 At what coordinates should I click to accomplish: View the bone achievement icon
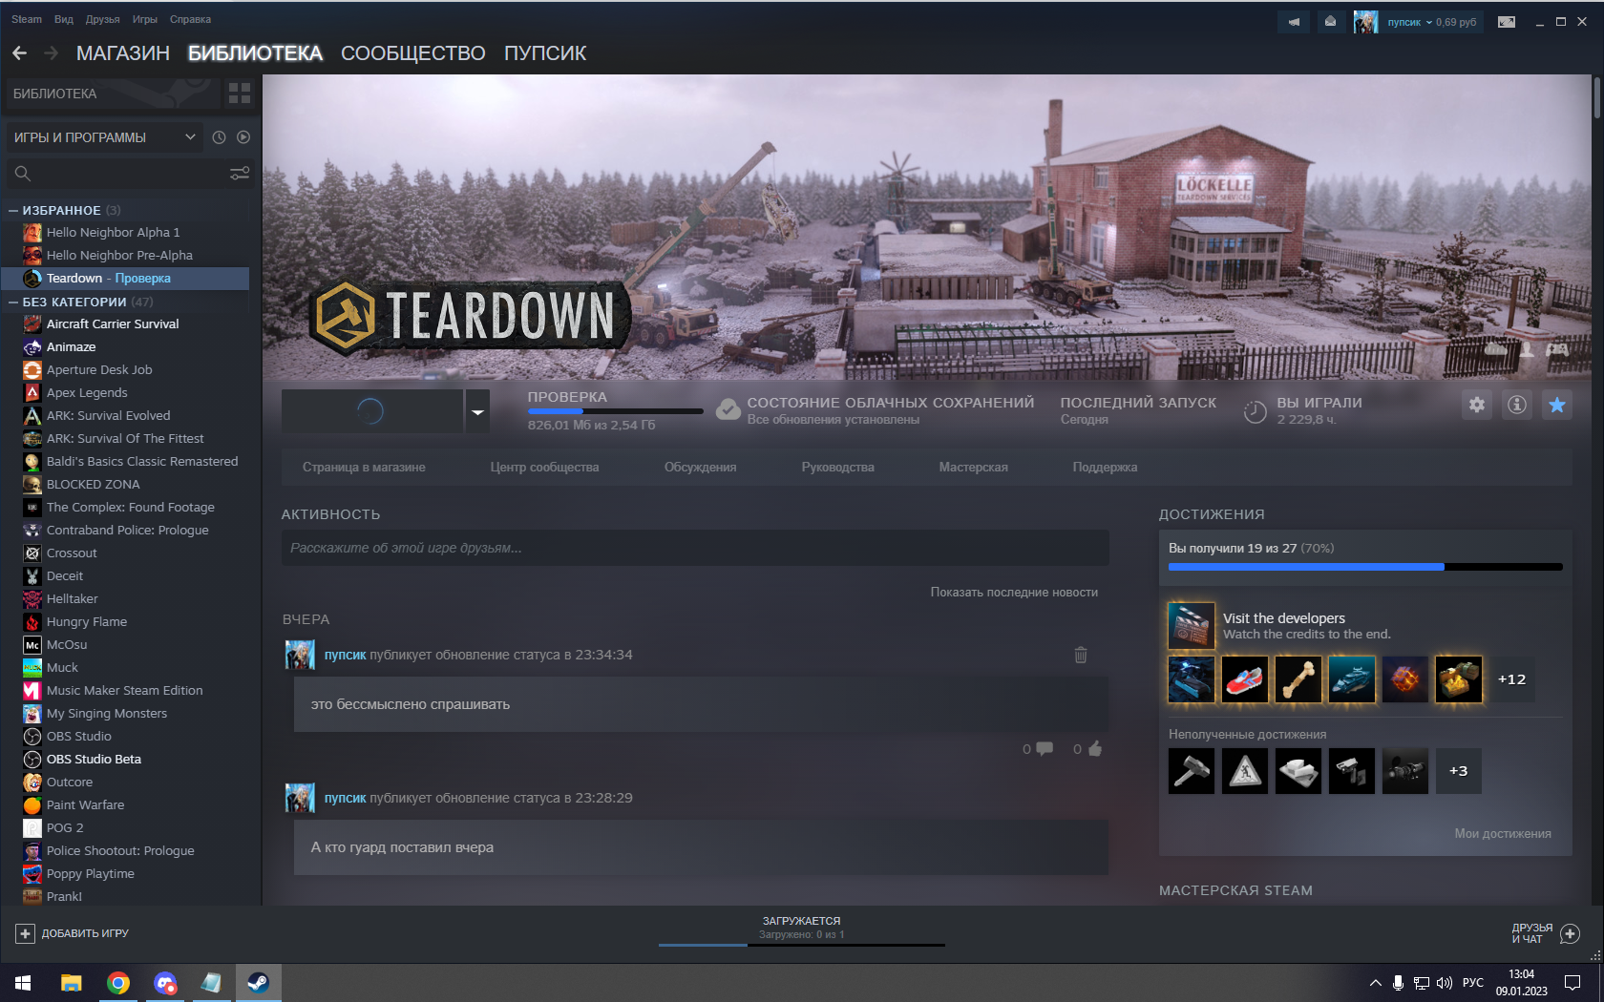pos(1298,679)
